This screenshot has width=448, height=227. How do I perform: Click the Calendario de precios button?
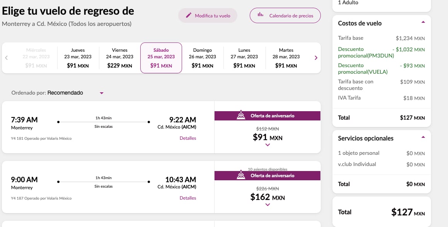click(285, 16)
